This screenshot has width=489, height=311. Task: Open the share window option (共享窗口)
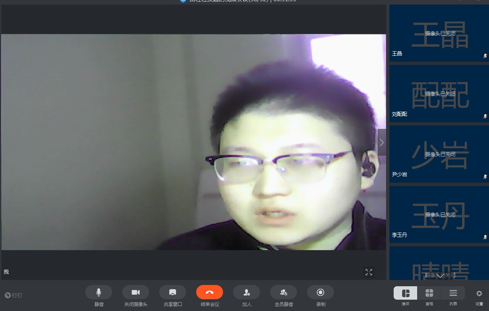(172, 292)
